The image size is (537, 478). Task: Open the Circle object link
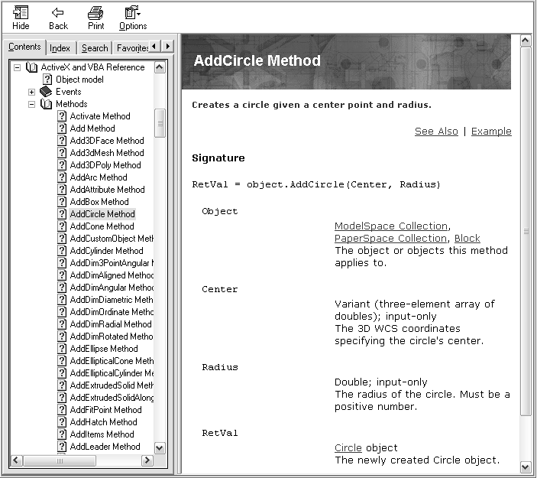[x=348, y=448]
